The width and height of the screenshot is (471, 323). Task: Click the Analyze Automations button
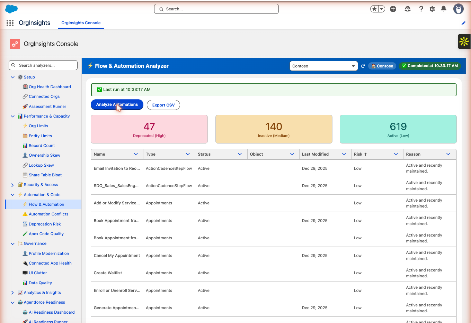[117, 104]
